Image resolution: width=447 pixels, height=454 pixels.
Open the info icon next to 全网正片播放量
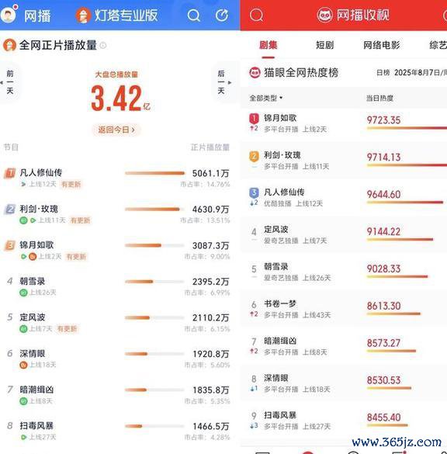tap(103, 45)
